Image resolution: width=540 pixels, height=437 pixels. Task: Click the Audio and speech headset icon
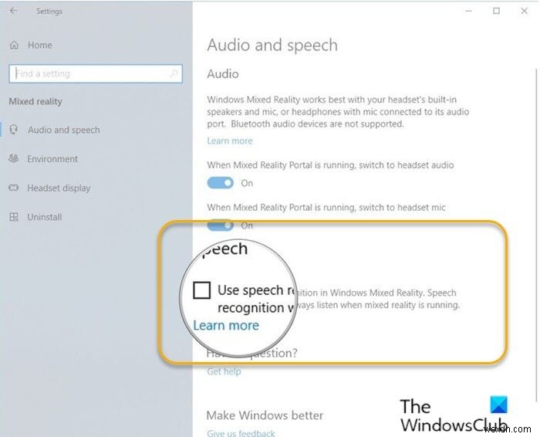click(14, 130)
